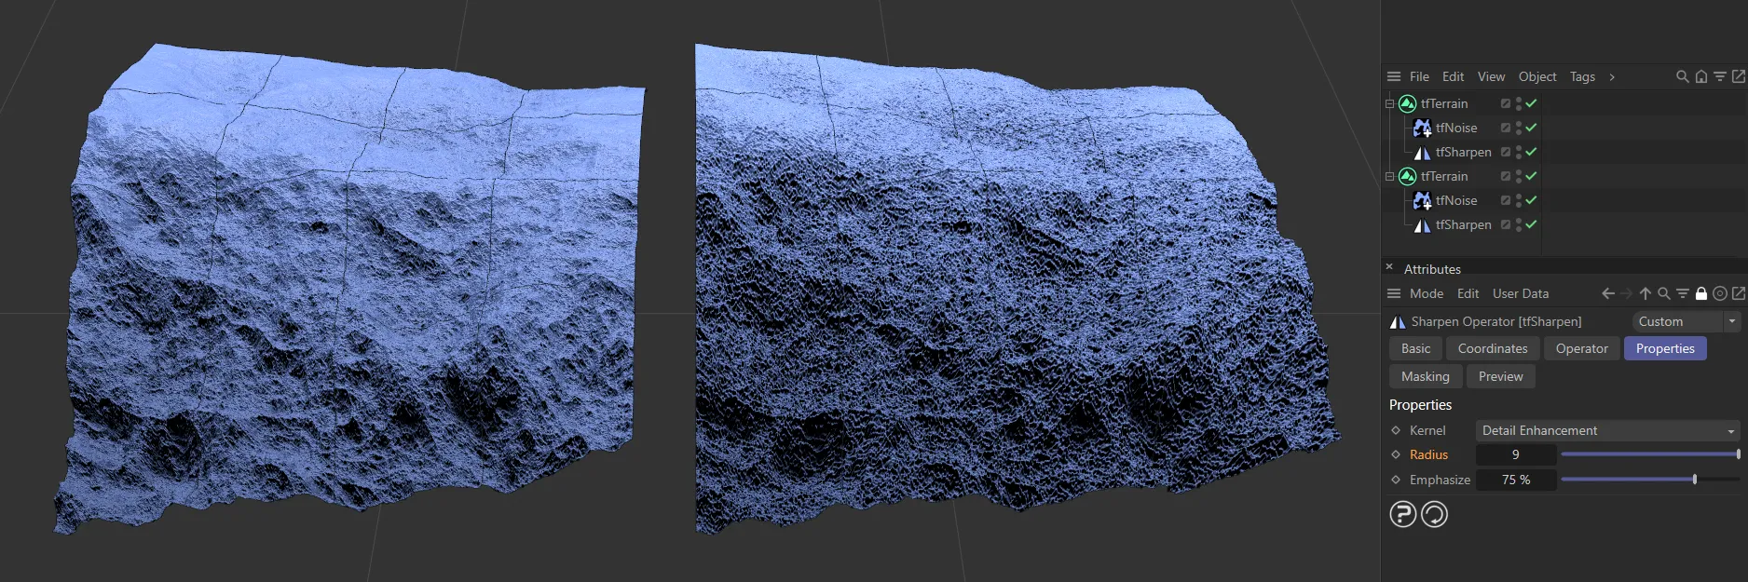
Task: Toggle layer square of first tfTerrain
Action: coord(1505,103)
